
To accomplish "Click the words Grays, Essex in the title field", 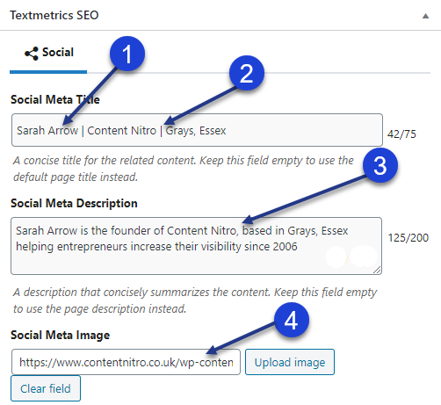I will [x=196, y=131].
